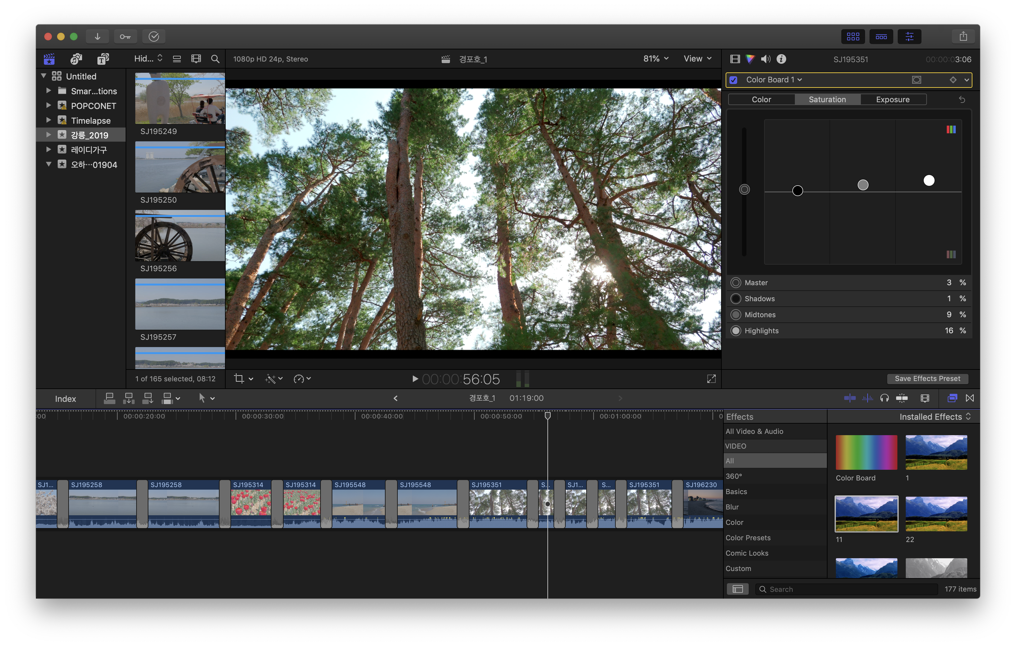Open the 81% zoom dropdown

[656, 59]
